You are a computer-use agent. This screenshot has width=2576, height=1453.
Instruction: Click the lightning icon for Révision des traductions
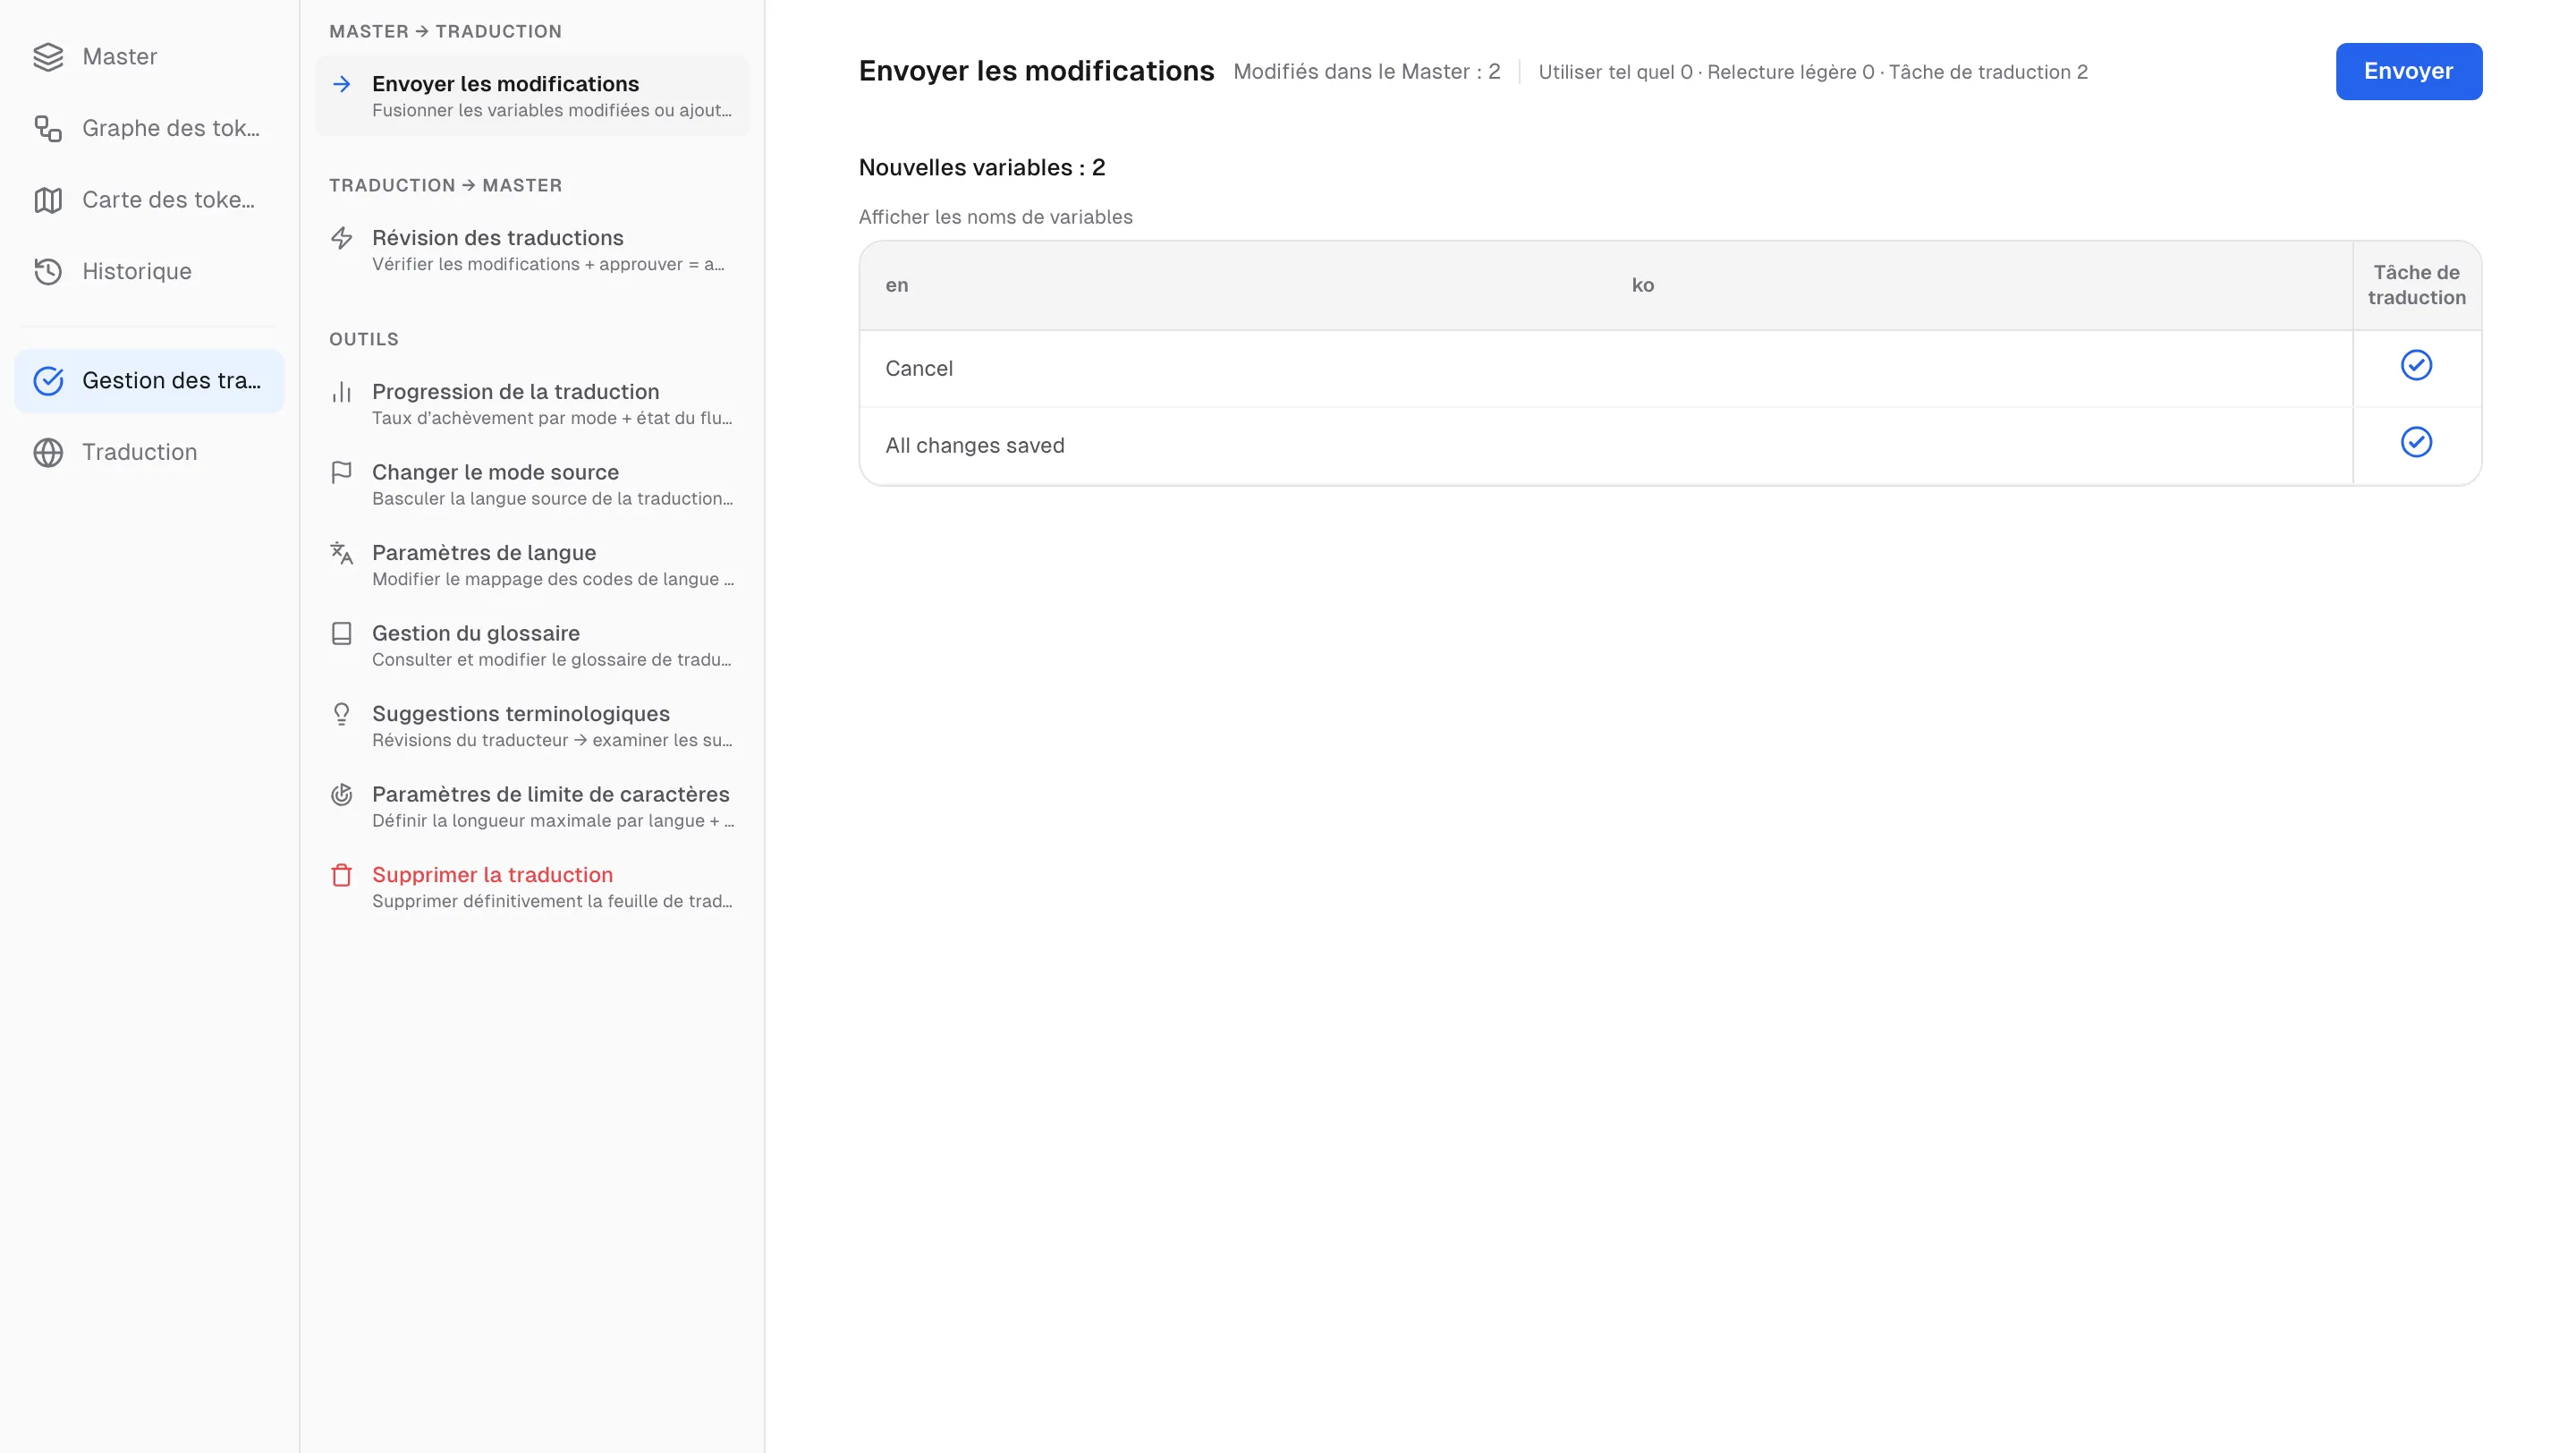(342, 238)
